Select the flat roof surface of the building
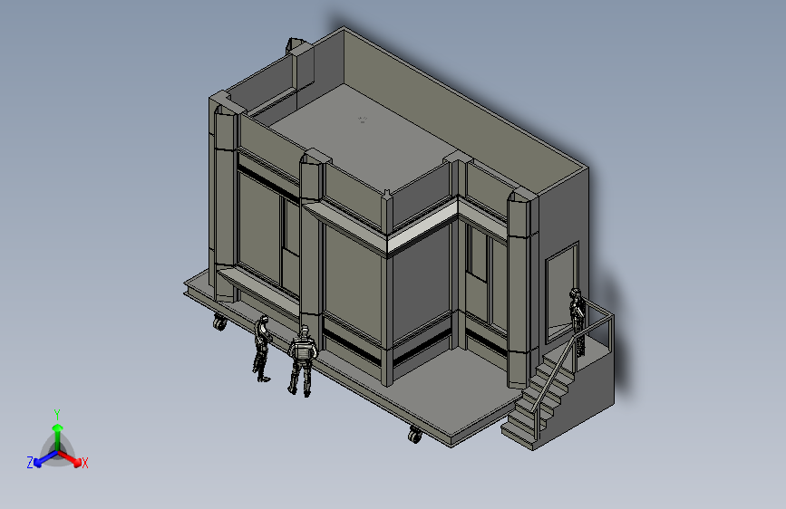This screenshot has height=509, width=786. pyautogui.click(x=363, y=139)
